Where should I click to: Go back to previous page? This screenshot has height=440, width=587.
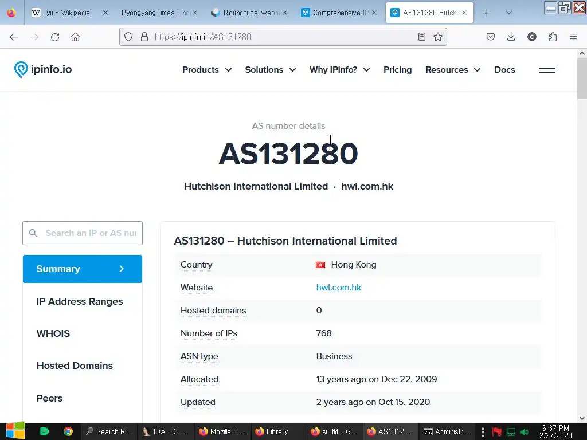pos(14,37)
